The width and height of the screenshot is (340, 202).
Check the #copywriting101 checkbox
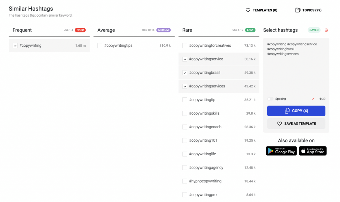[185, 141]
